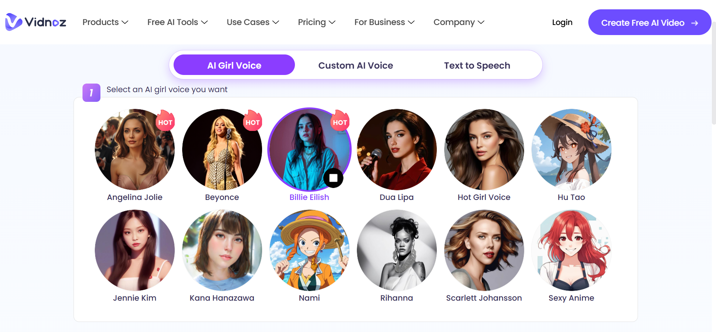Click the step 1 numbered badge
Image resolution: width=716 pixels, height=332 pixels.
91,93
